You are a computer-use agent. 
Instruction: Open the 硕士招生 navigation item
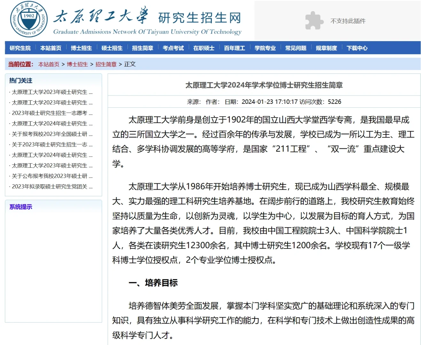[112, 48]
